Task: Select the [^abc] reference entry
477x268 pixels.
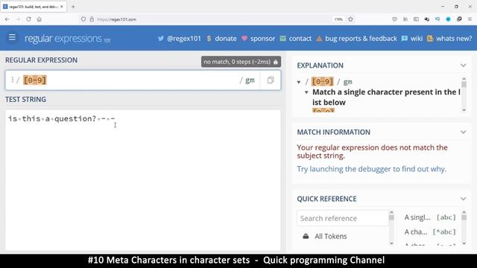Action: [x=430, y=232]
